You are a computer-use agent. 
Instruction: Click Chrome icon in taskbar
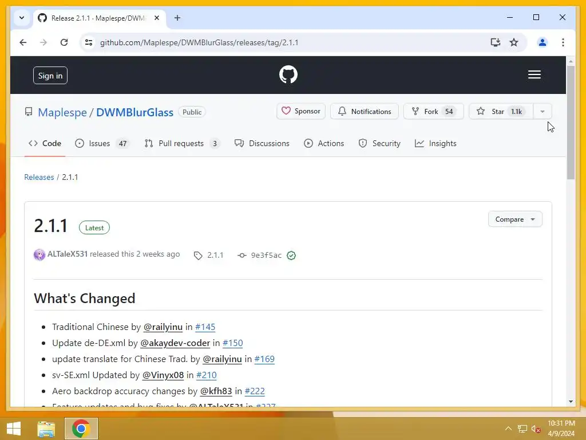tap(81, 429)
